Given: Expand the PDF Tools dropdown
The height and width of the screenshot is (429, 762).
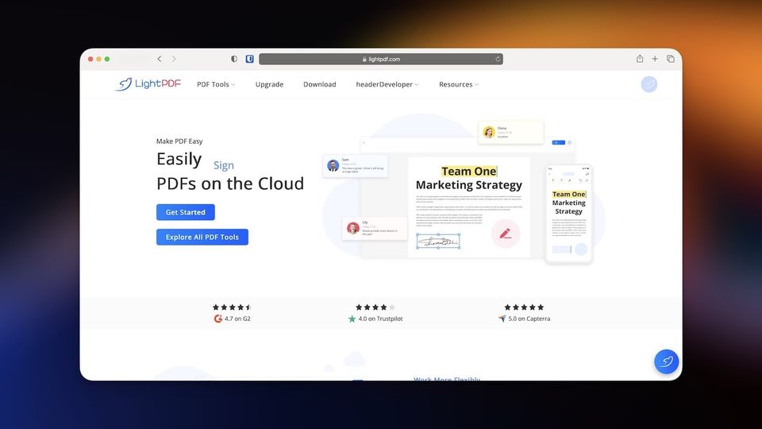Looking at the screenshot, I should [216, 84].
